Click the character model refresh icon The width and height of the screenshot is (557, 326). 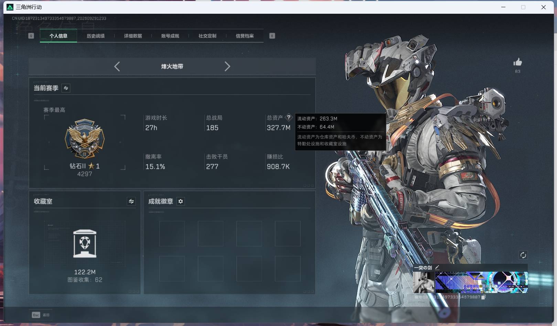coord(523,255)
